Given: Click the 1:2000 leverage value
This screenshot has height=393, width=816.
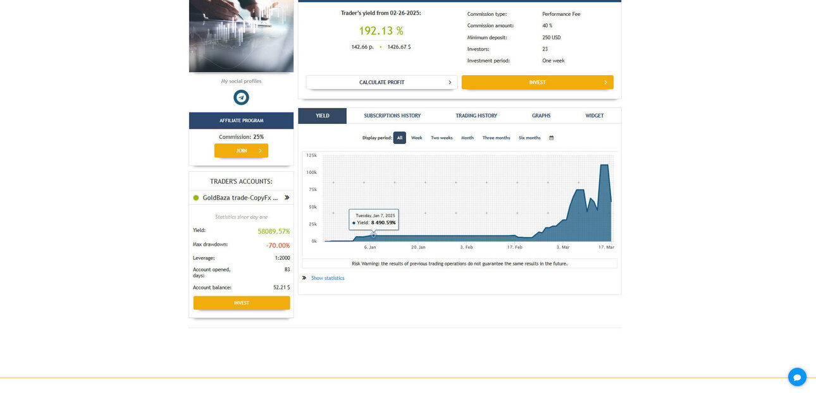Looking at the screenshot, I should (x=281, y=258).
